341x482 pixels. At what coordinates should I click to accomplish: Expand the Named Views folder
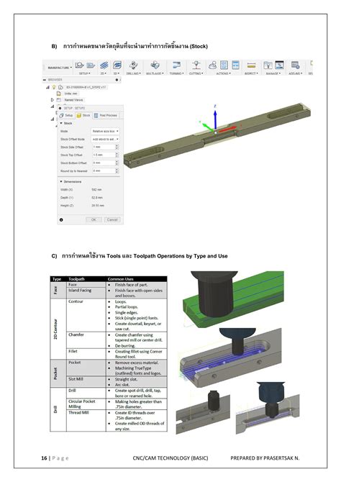click(x=52, y=100)
